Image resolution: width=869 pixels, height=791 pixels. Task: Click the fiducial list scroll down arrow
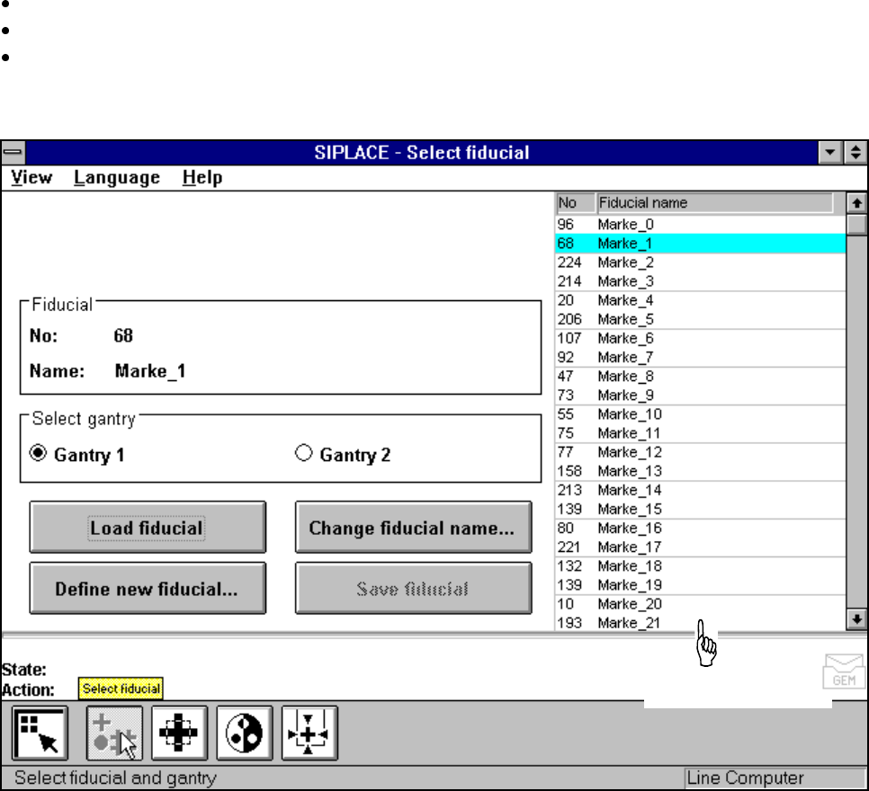856,619
